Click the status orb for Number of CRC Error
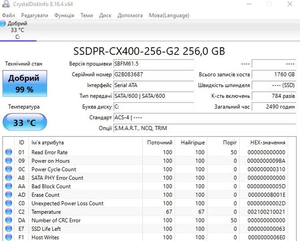Image resolution: width=300 pixels, height=241 pixels. coord(9,220)
